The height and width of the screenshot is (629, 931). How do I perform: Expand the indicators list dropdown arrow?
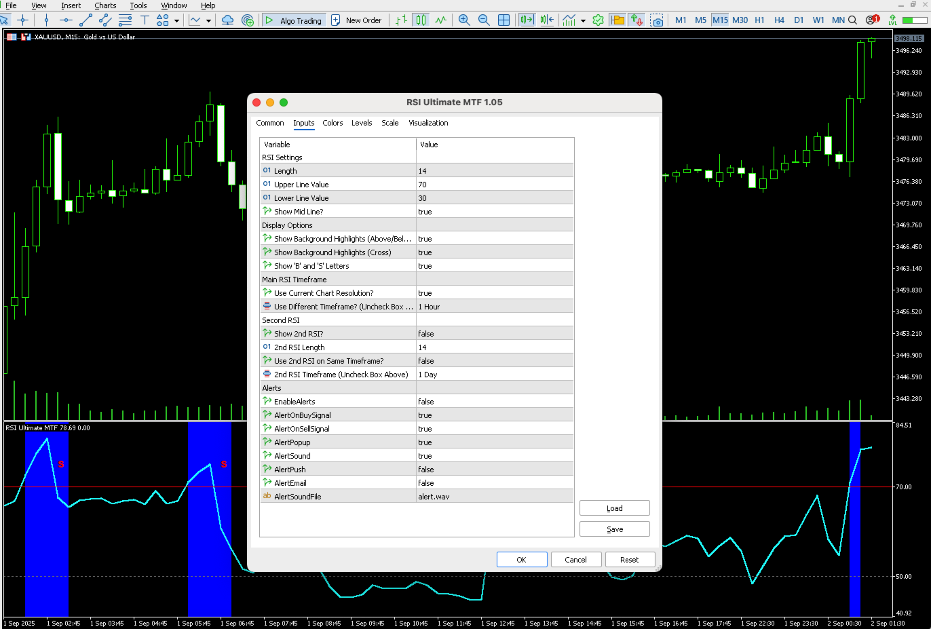[583, 20]
